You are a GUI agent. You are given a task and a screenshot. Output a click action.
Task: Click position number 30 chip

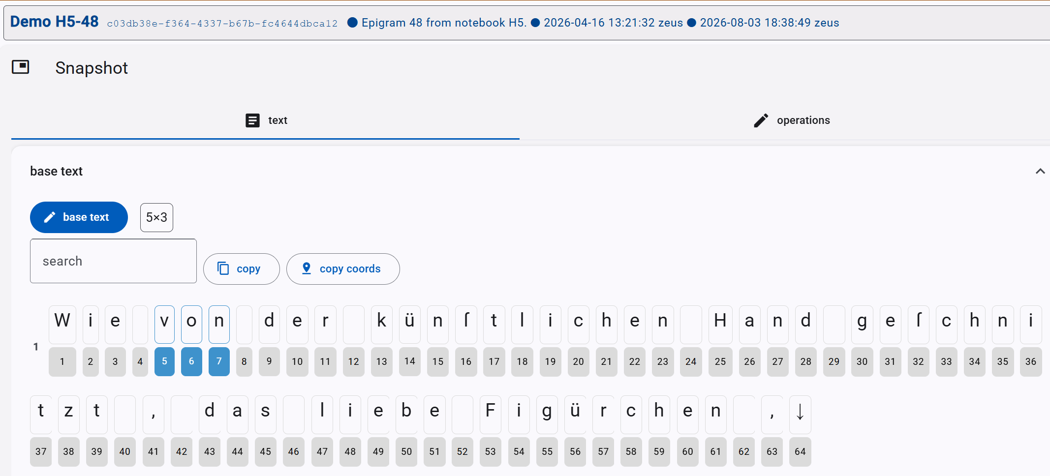[x=862, y=361]
